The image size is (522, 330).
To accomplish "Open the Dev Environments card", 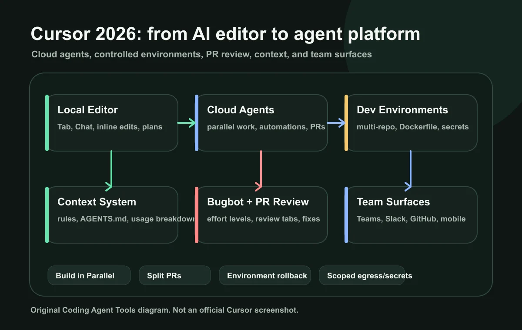I will click(411, 123).
